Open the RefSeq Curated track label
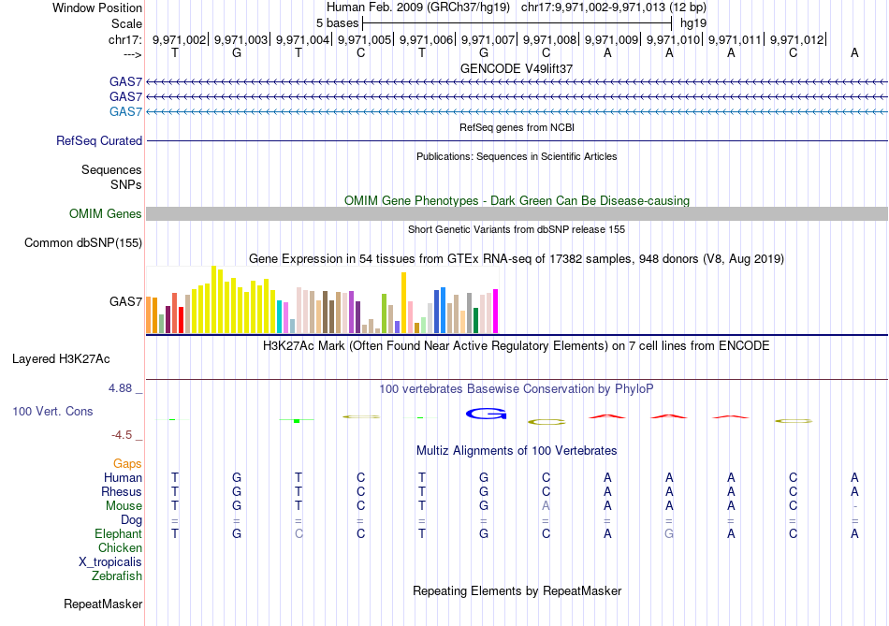This screenshot has height=626, width=889. 99,140
